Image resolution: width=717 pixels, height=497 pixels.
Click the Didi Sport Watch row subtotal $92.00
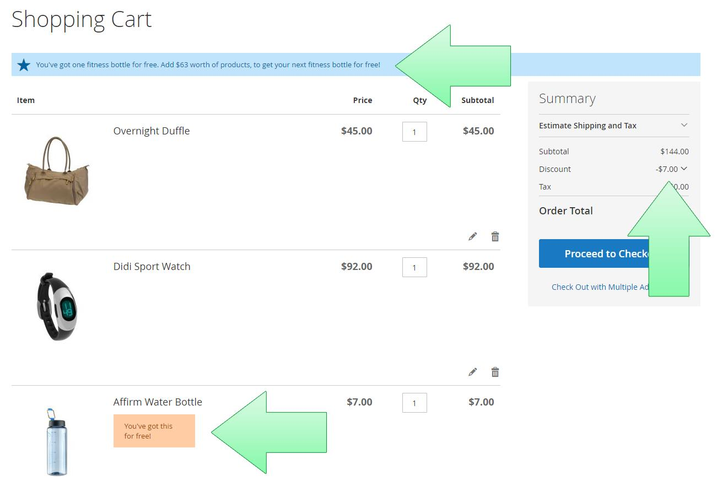478,267
